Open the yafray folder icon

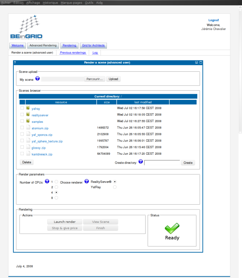tap(28, 108)
